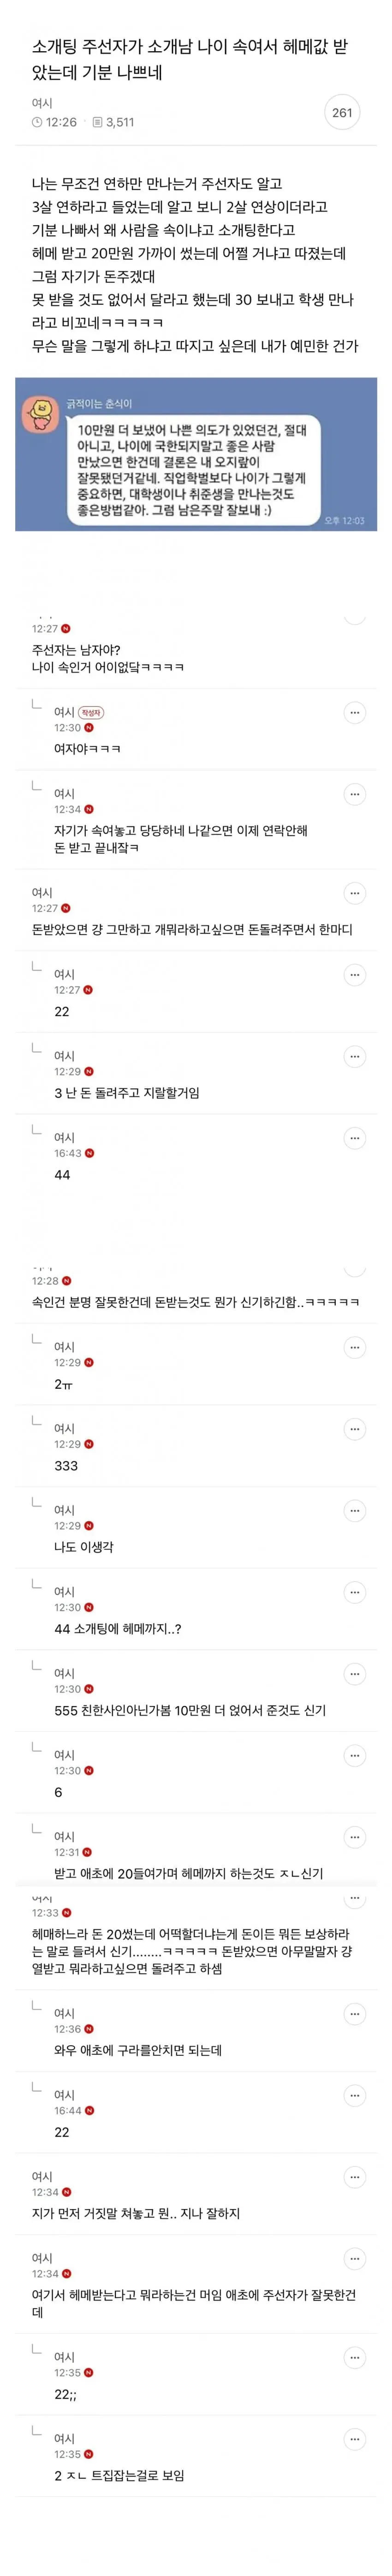This screenshot has height=2576, width=392.
Task: Open more options on '돈받았으면 걍 그만하고' comment
Action: pyautogui.click(x=354, y=893)
